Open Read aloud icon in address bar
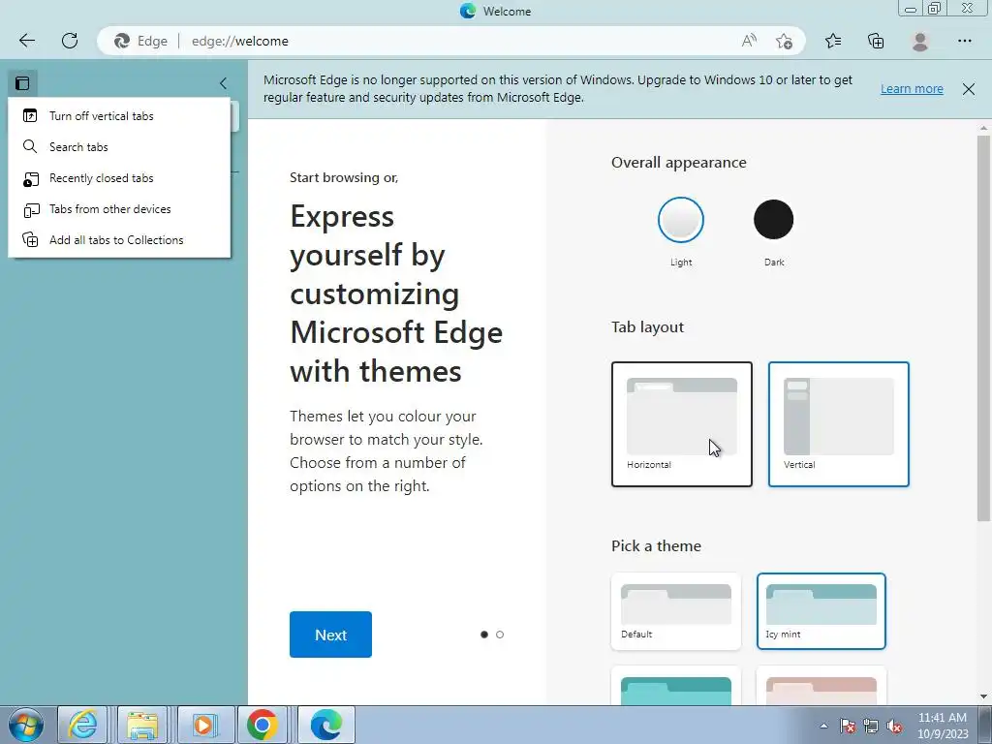The image size is (992, 744). tap(749, 41)
